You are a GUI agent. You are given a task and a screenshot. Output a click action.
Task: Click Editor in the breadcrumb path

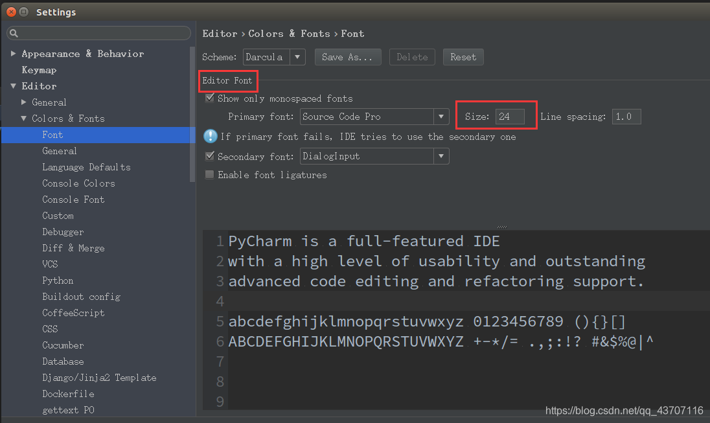pyautogui.click(x=220, y=34)
